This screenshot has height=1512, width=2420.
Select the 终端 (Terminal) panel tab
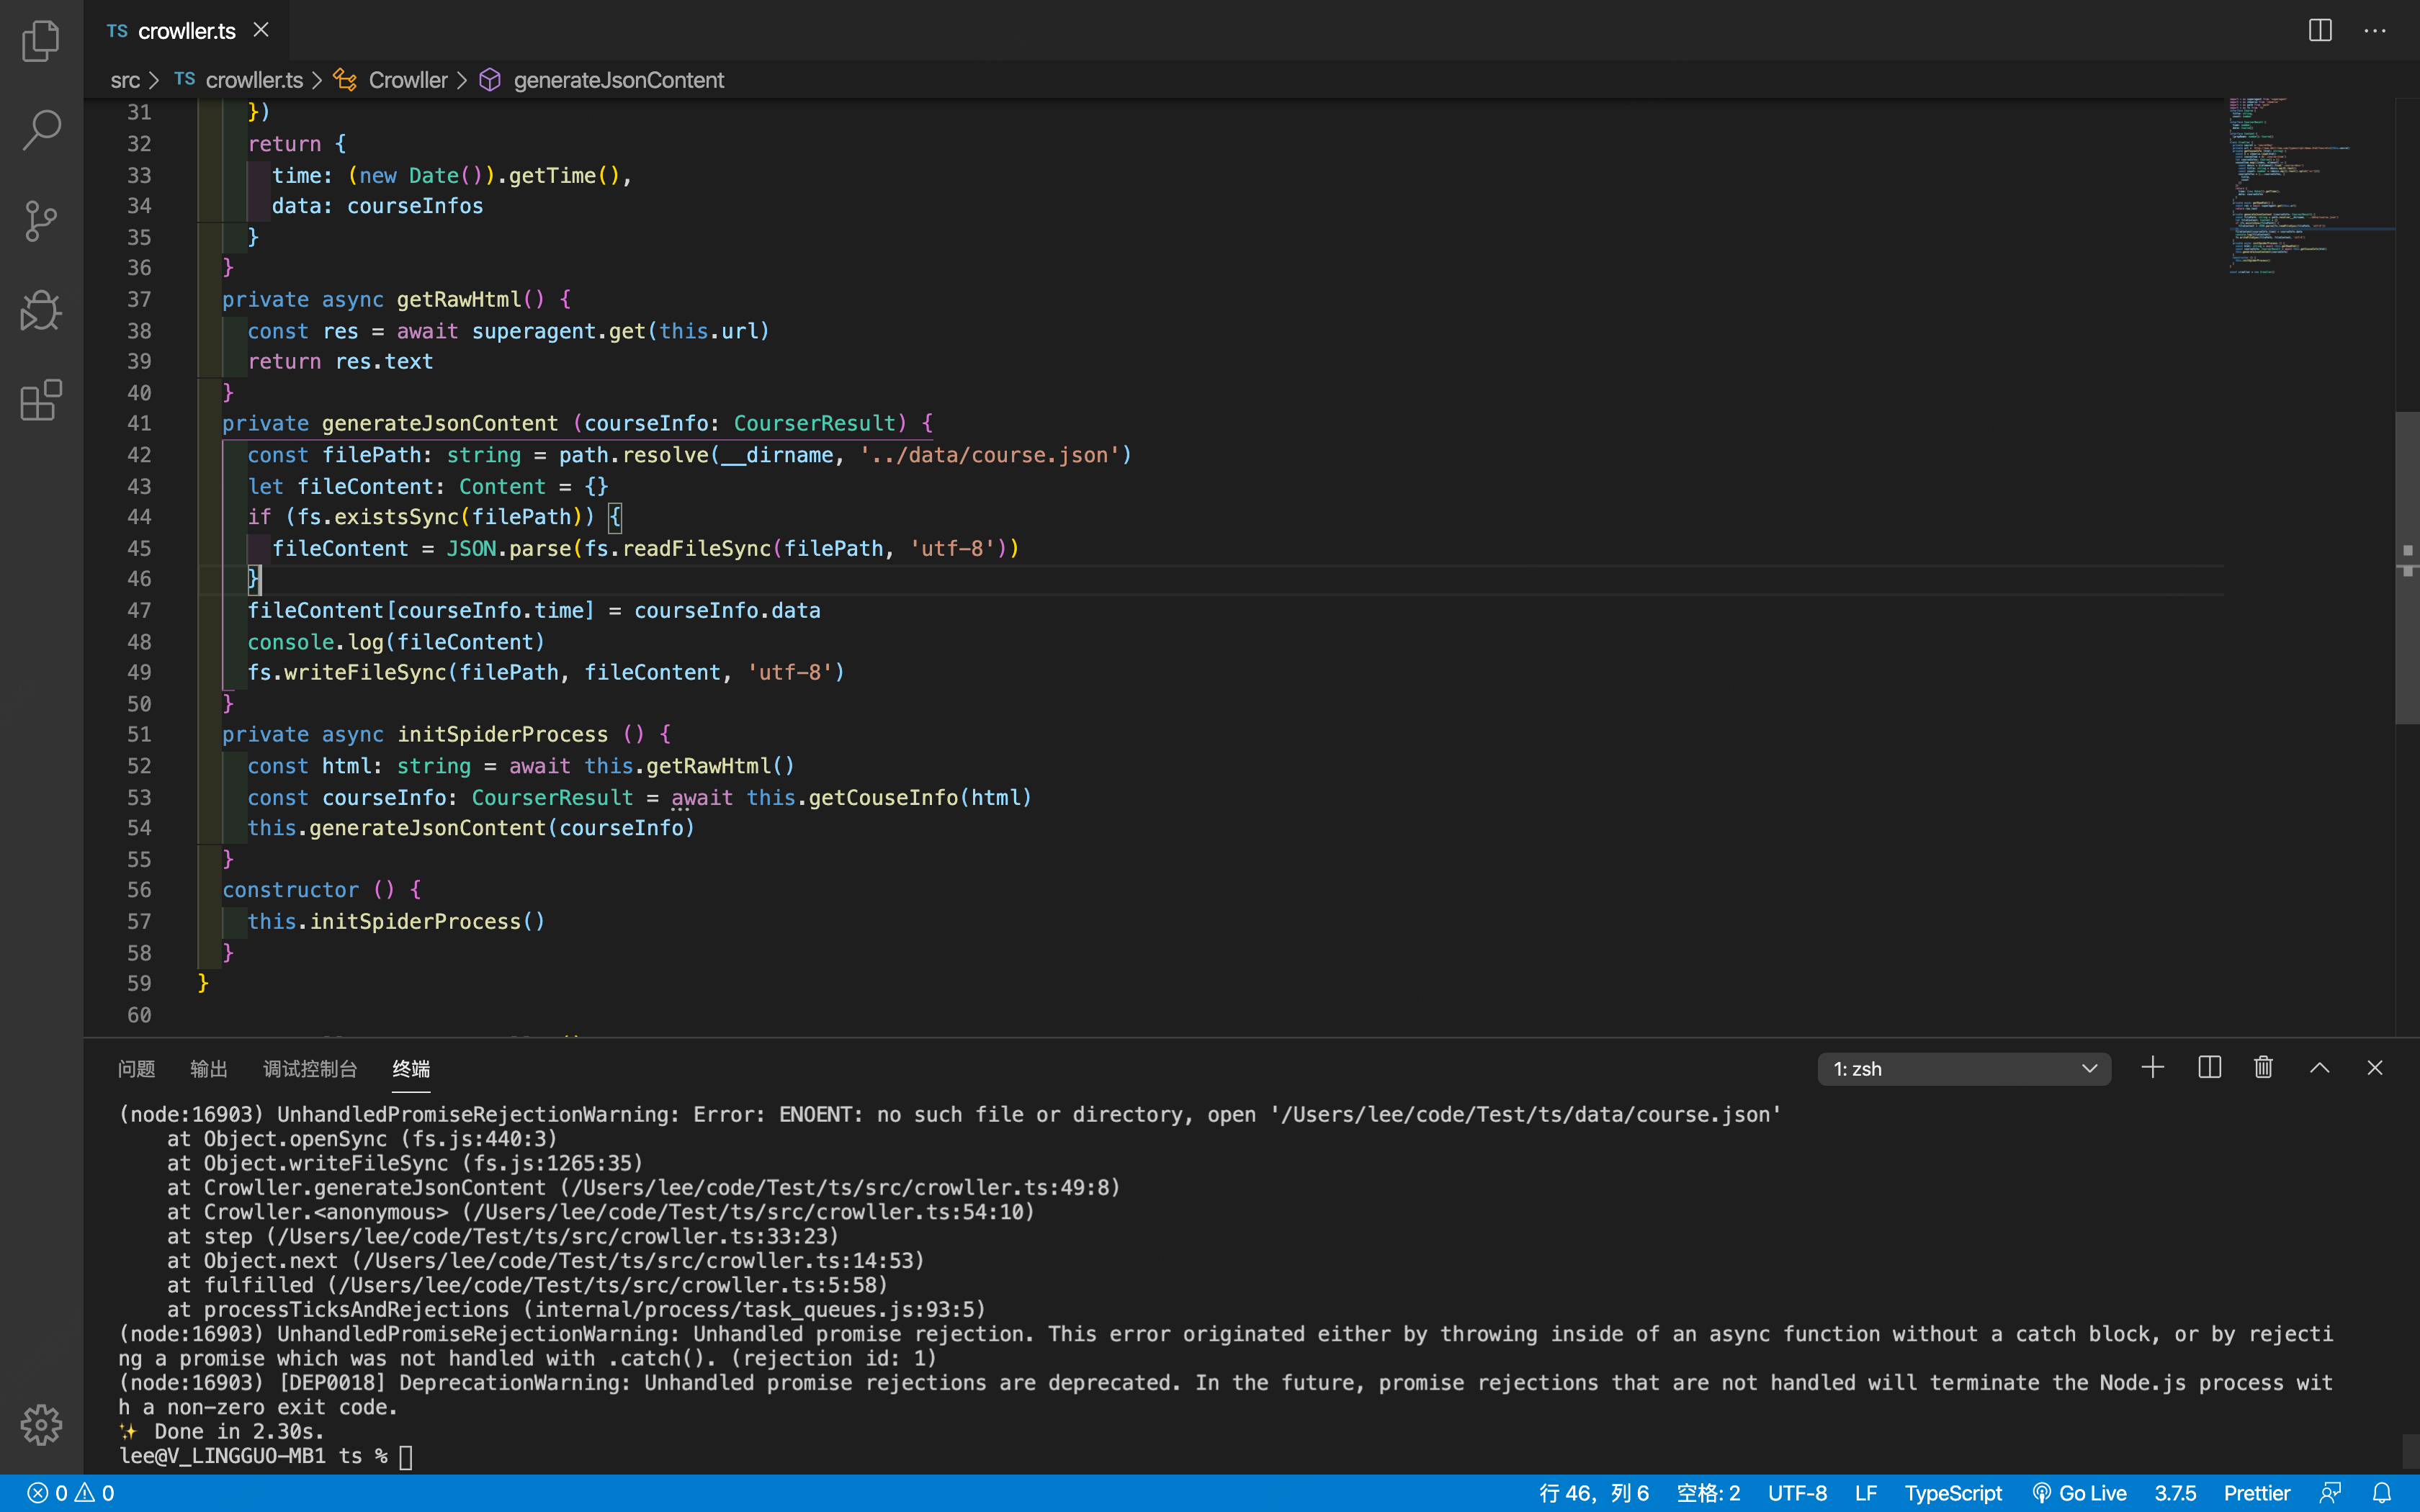pyautogui.click(x=411, y=1069)
